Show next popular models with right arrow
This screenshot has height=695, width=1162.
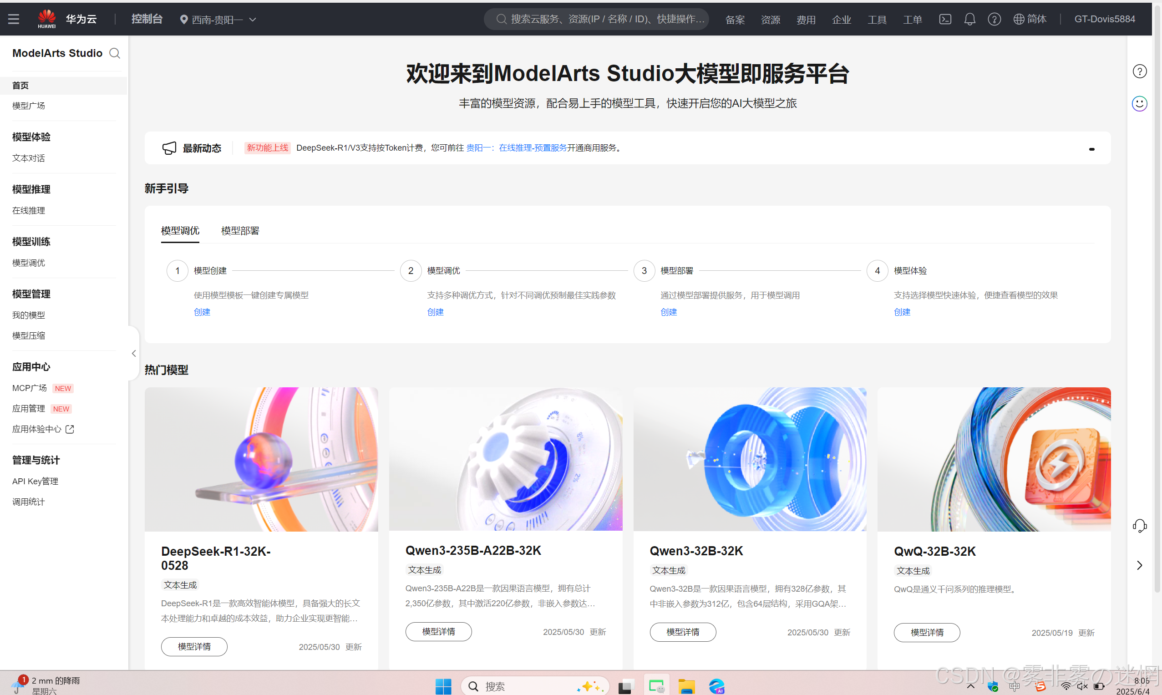pyautogui.click(x=1140, y=565)
